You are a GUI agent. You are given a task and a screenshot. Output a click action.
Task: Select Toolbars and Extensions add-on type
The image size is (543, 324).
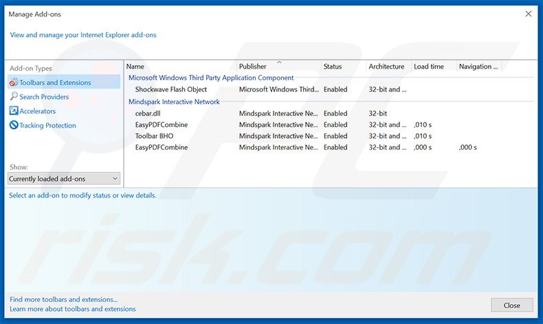(x=64, y=82)
